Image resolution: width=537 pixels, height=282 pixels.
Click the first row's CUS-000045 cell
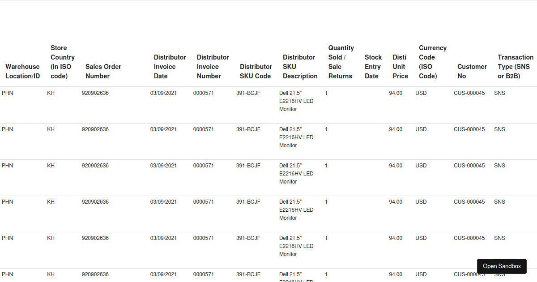469,93
